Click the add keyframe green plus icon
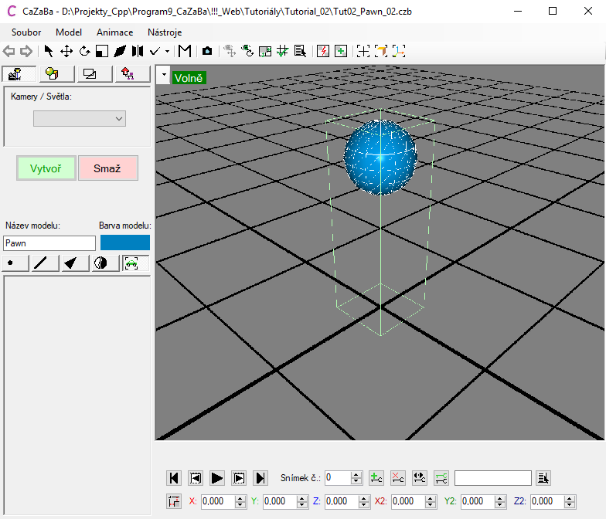 tap(376, 478)
